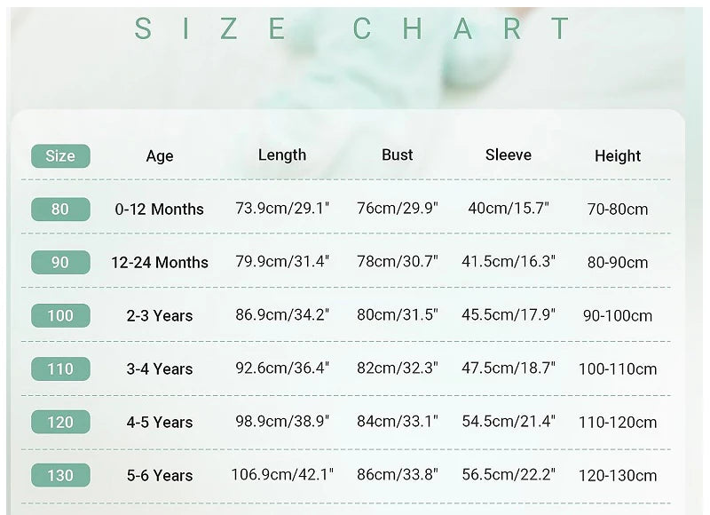Click the Height column header
710x515 pixels.
click(618, 156)
